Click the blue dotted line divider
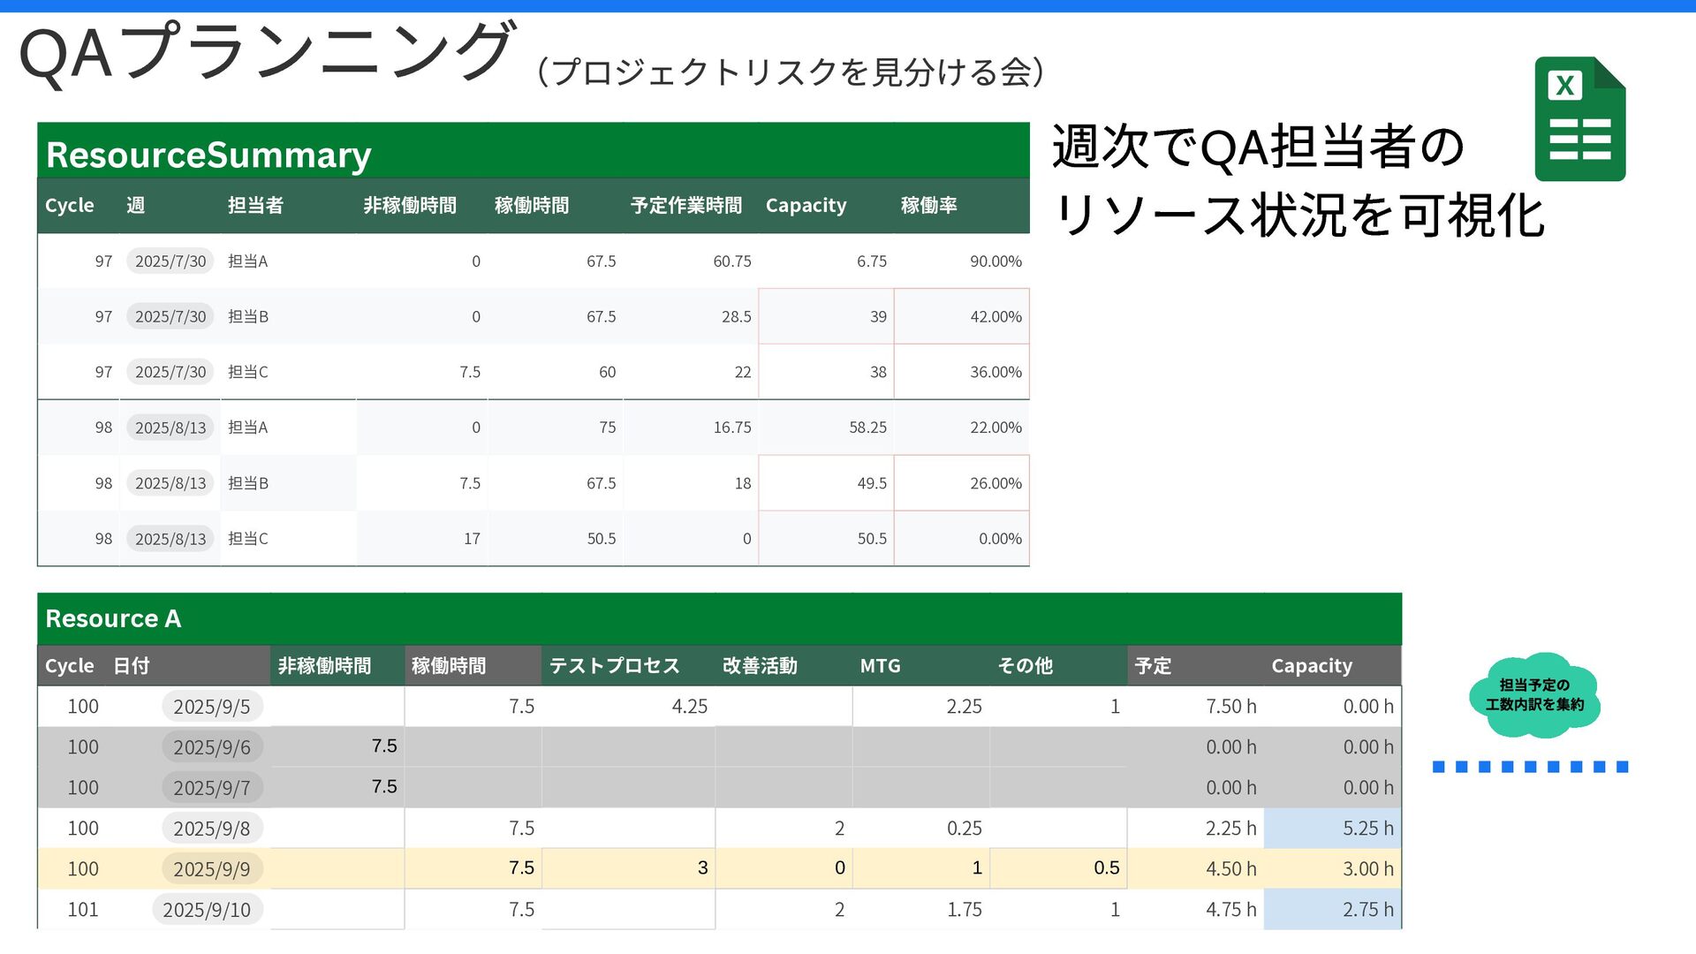 tap(1530, 767)
